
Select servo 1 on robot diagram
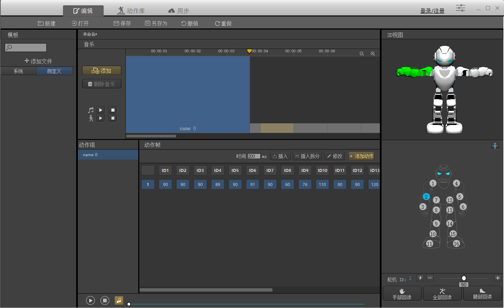click(433, 183)
